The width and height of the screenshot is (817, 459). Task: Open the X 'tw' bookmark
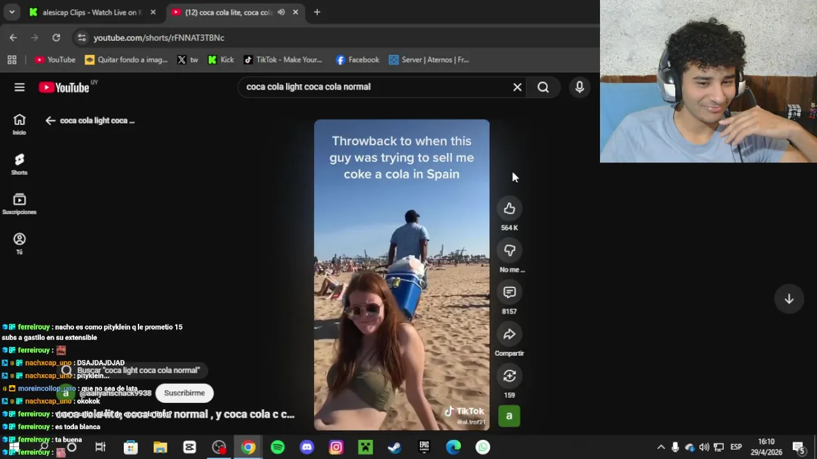pyautogui.click(x=188, y=60)
